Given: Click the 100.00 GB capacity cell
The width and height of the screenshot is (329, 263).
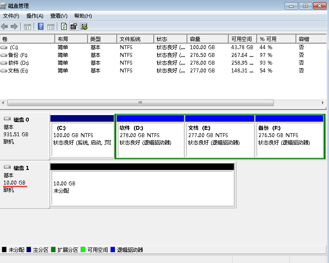Looking at the screenshot, I should (202, 47).
